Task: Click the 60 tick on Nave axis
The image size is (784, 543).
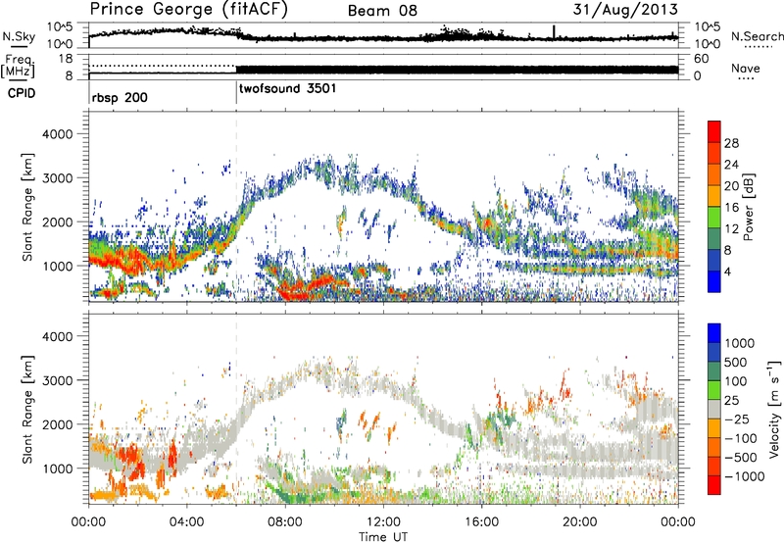Action: tap(701, 59)
